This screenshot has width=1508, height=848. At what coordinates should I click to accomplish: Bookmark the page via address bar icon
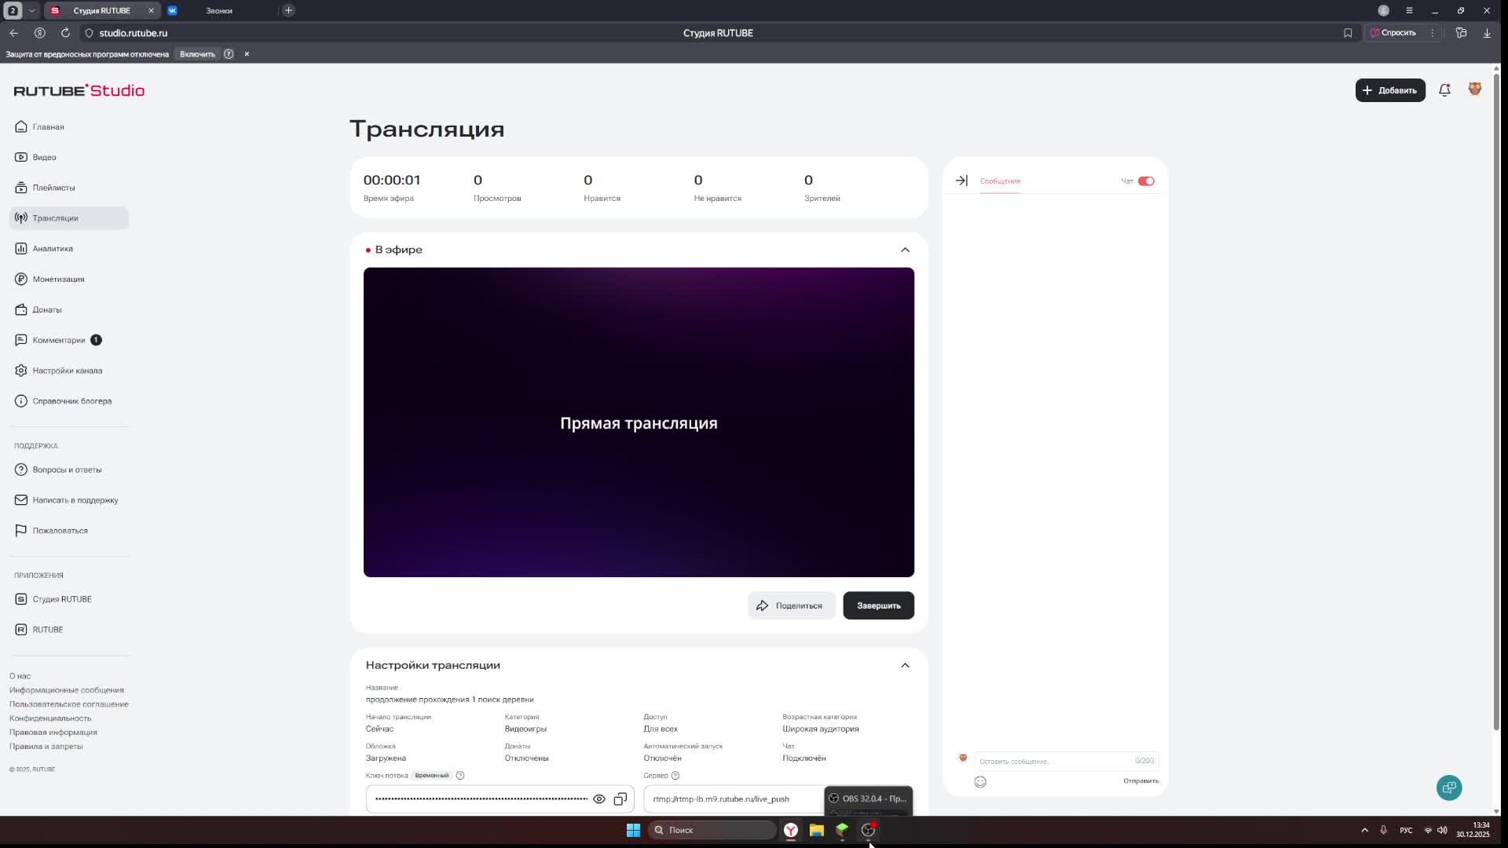click(x=1348, y=33)
